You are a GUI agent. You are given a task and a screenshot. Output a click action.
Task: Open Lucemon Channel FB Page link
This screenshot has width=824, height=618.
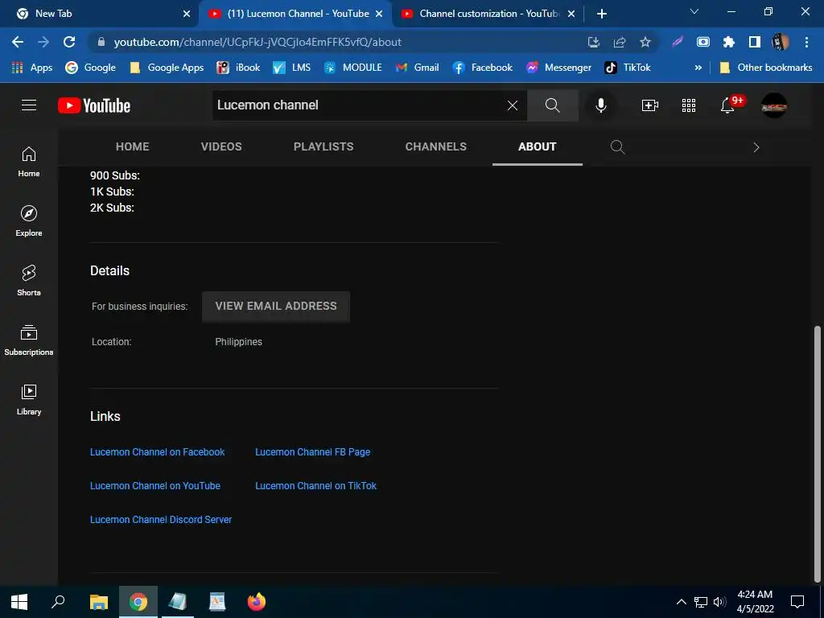(x=313, y=452)
